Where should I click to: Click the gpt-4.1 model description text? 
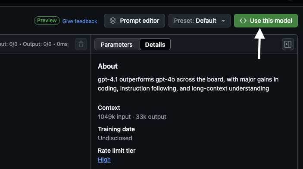[188, 84]
